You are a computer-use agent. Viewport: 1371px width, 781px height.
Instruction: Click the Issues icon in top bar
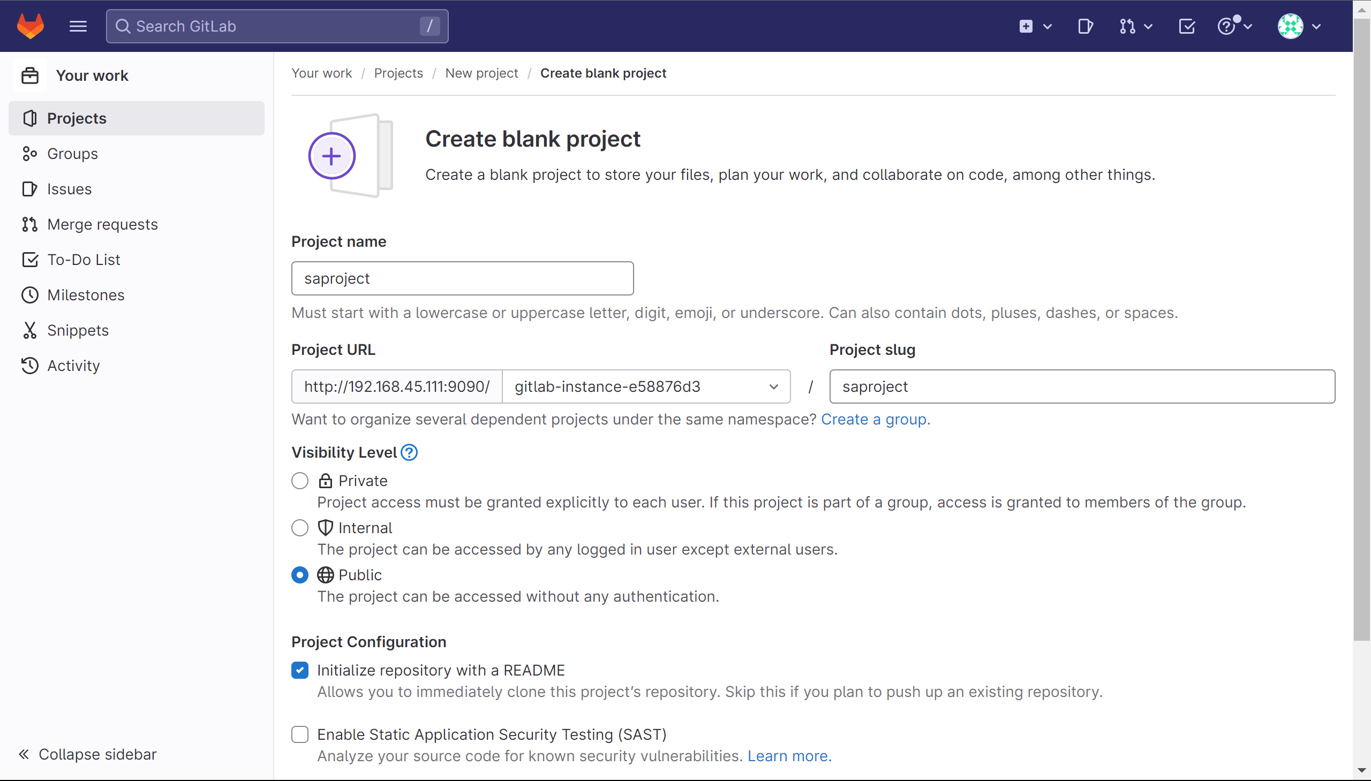coord(1085,26)
